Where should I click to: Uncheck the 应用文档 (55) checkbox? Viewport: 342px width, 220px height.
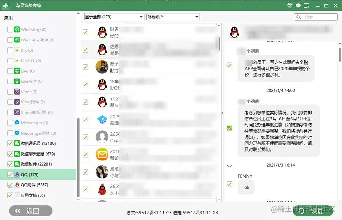coord(10,195)
